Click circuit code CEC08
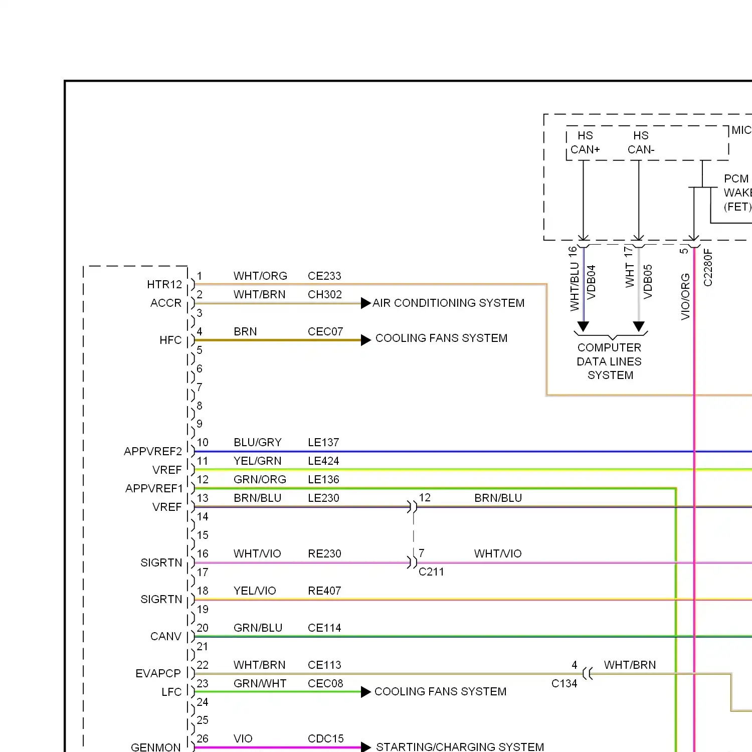This screenshot has height=752, width=752. click(x=325, y=684)
